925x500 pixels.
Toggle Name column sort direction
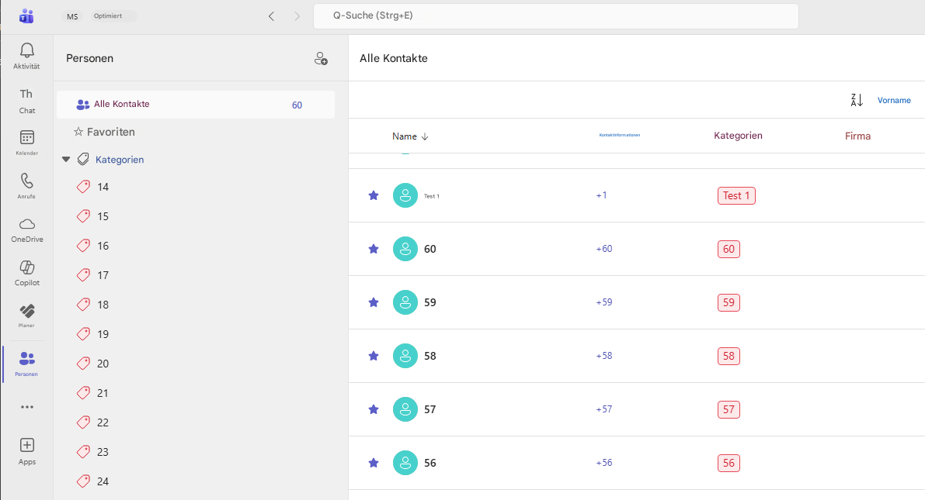409,136
